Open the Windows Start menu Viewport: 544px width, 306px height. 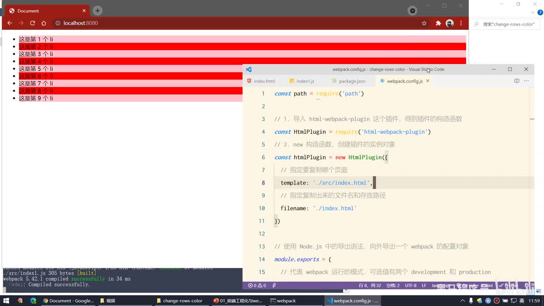pyautogui.click(x=6, y=300)
